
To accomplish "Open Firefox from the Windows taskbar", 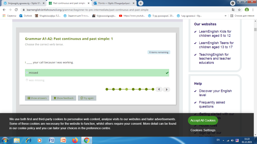I will [75, 140].
